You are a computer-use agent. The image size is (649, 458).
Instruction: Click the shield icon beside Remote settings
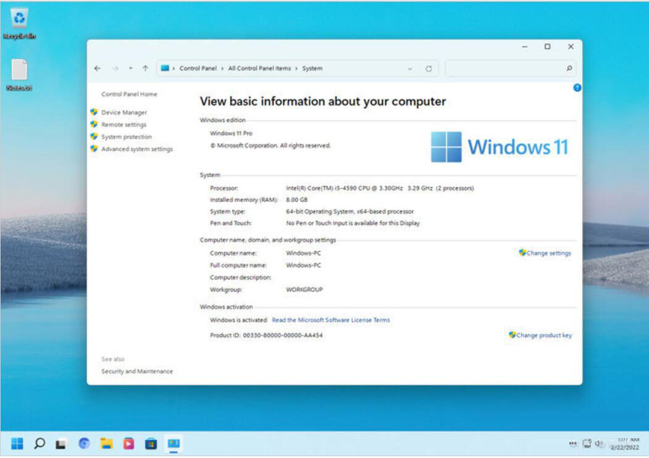point(94,124)
